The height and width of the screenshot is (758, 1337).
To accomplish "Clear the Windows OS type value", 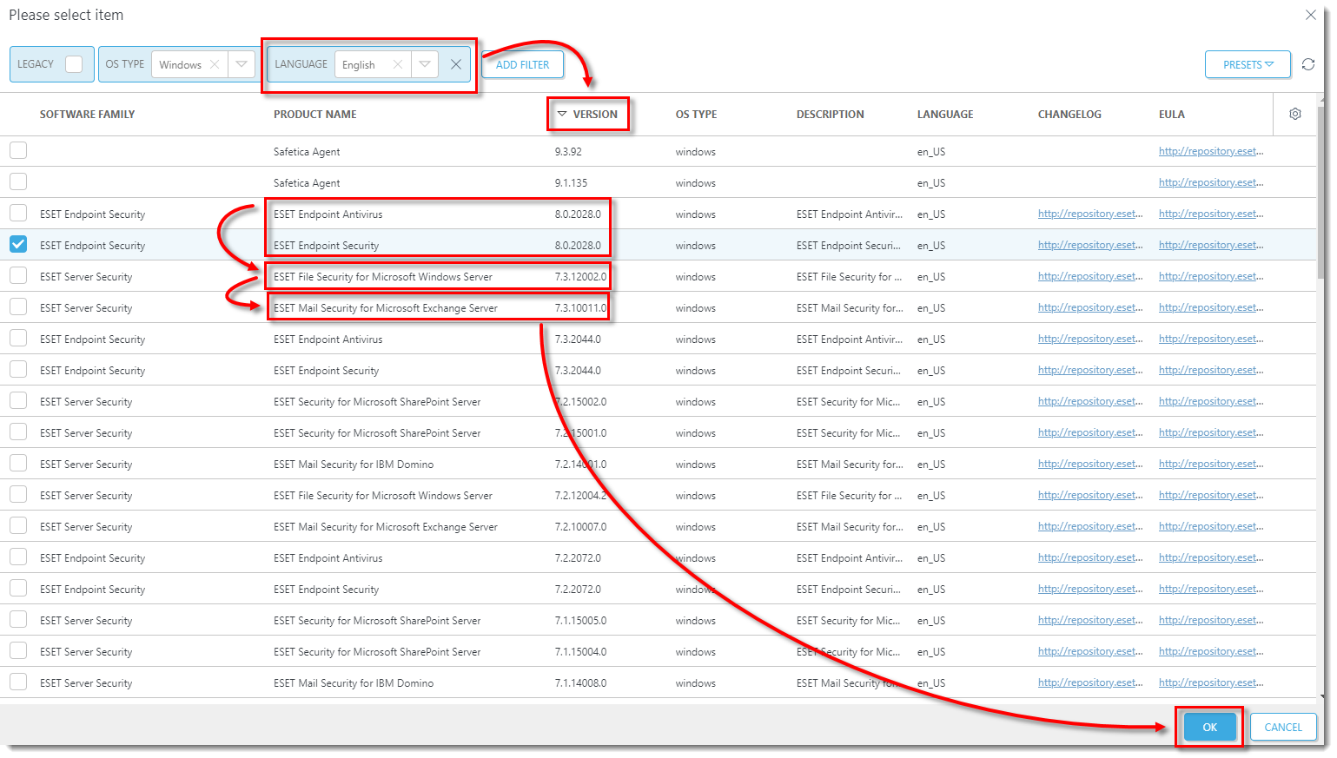I will pos(215,64).
